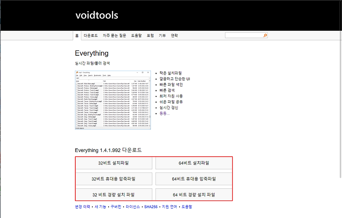Screen dimensions: 342x218
Task: Open the 다운로드 menu item
Action: (x=91, y=36)
